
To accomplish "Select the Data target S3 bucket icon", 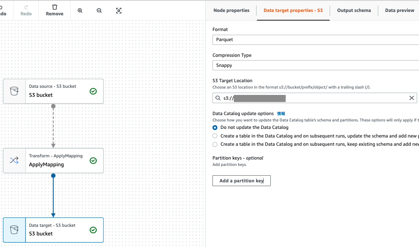I will pyautogui.click(x=14, y=230).
